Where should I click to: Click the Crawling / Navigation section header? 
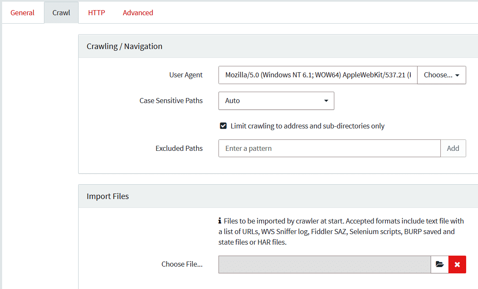pyautogui.click(x=124, y=46)
